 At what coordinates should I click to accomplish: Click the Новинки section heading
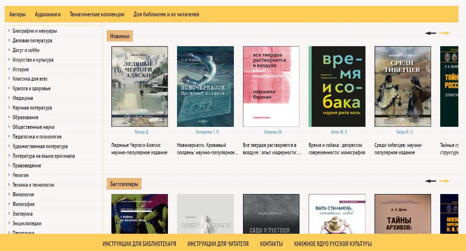click(x=120, y=36)
